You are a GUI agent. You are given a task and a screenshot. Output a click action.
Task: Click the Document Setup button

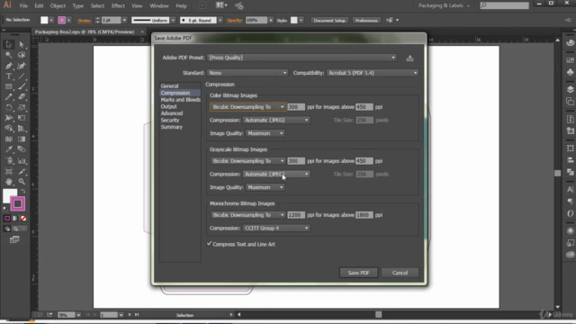329,20
